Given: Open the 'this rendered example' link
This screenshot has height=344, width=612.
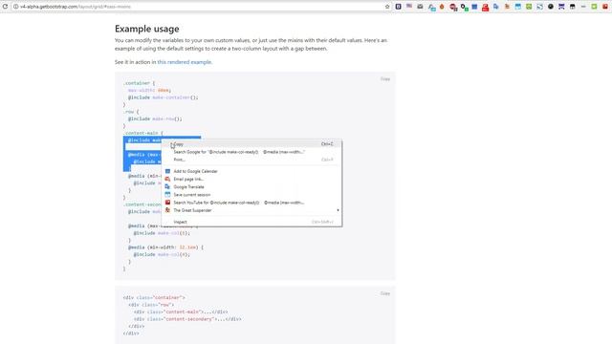Looking at the screenshot, I should (x=185, y=62).
